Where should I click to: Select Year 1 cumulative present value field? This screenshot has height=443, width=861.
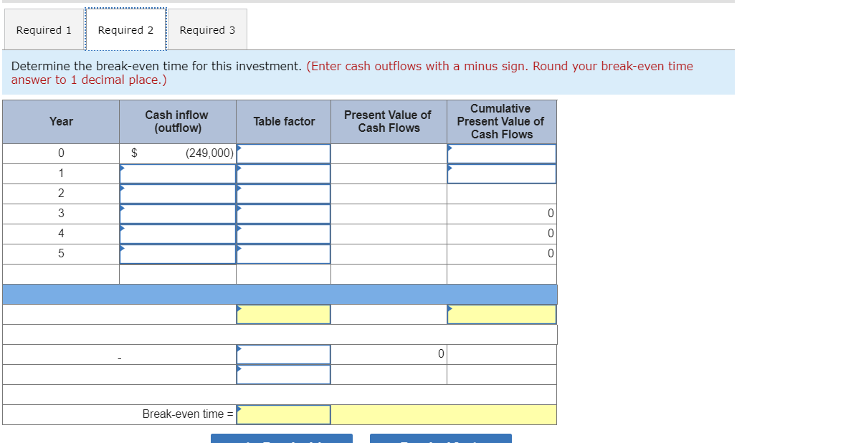(x=502, y=173)
